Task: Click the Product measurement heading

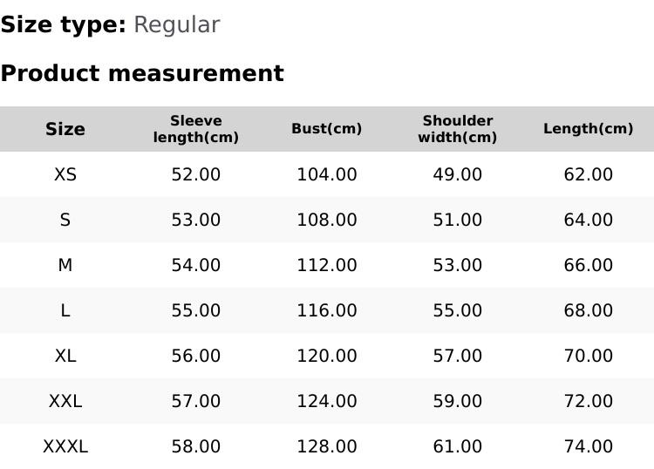Action: coord(142,73)
